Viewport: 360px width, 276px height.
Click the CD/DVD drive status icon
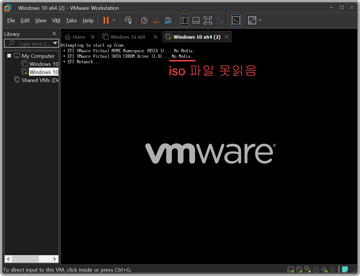(x=299, y=270)
